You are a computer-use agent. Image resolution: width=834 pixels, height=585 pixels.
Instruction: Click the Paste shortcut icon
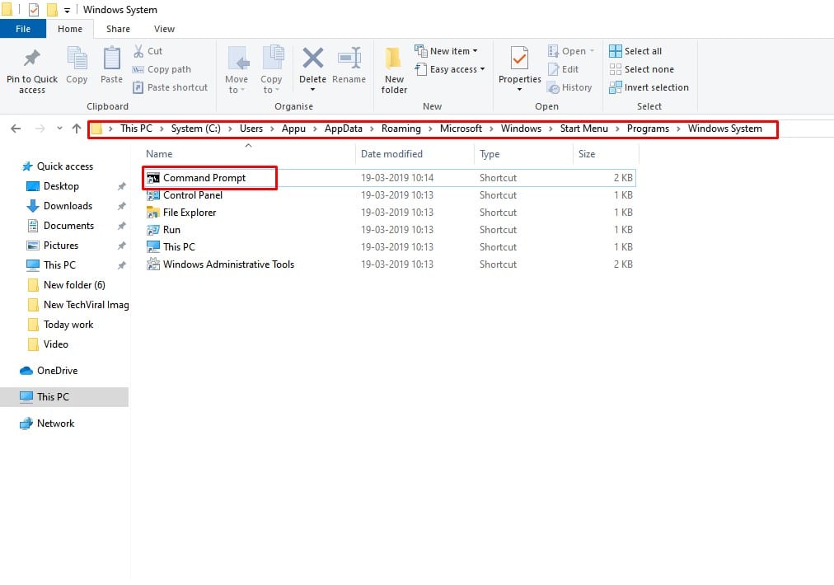pos(138,87)
